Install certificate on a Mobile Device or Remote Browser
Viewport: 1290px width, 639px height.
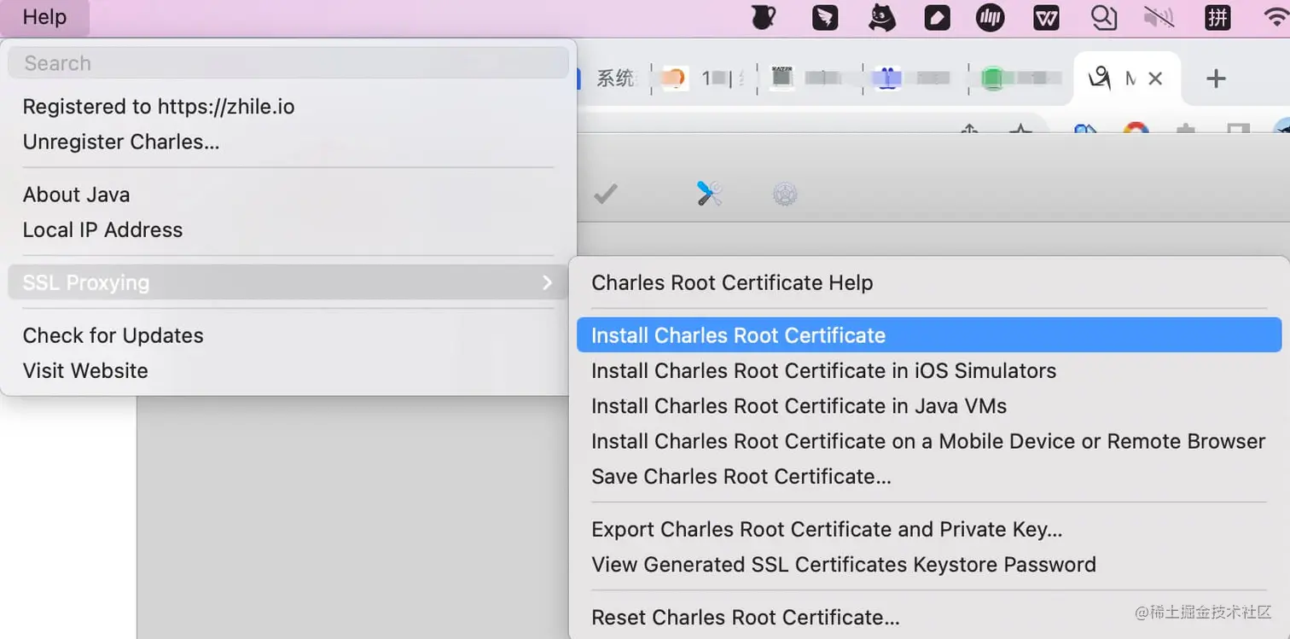coord(929,441)
